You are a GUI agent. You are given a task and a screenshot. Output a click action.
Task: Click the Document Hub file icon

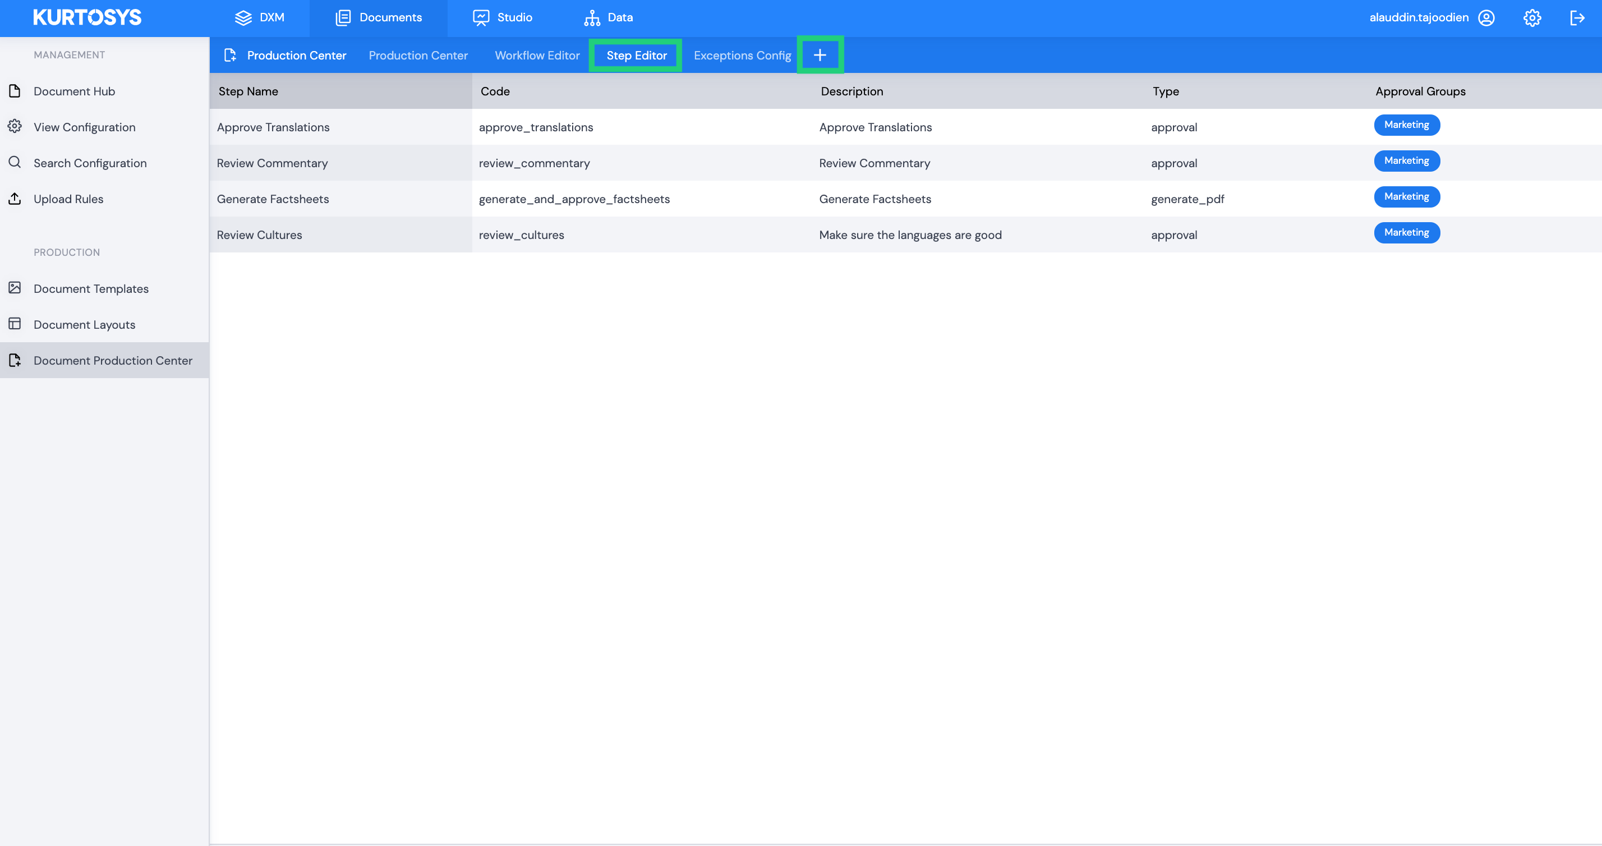coord(15,91)
